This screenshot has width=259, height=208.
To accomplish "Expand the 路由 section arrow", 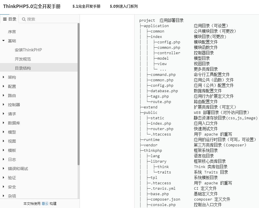I will 3,95.
